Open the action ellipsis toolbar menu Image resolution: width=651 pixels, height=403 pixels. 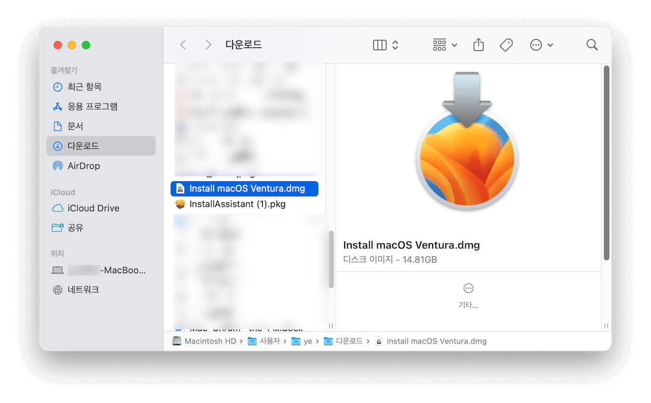(536, 45)
